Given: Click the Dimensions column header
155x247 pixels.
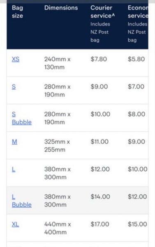Looking at the screenshot, I should point(61,8).
